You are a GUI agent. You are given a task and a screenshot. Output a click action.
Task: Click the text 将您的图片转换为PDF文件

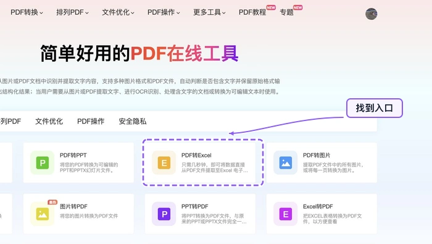click(89, 216)
